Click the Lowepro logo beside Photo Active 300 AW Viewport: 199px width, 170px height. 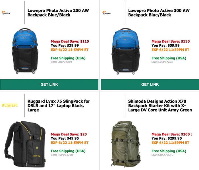point(107,13)
